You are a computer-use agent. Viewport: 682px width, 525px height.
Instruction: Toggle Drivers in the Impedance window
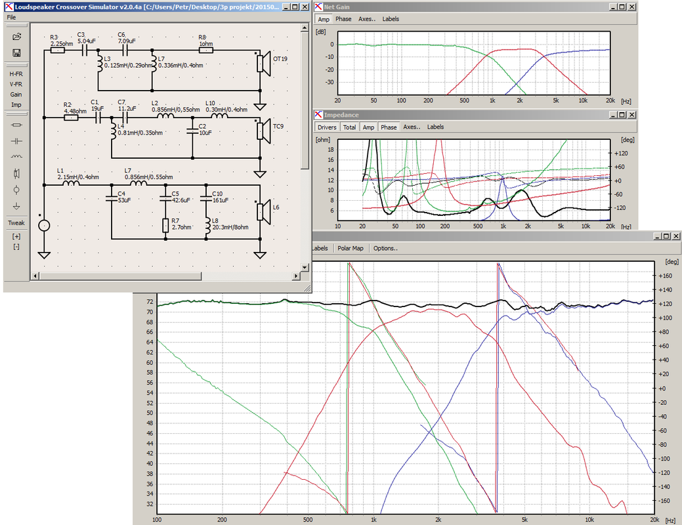[327, 127]
